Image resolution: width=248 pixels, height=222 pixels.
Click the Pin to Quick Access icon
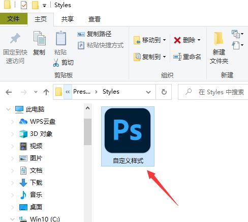(15, 38)
